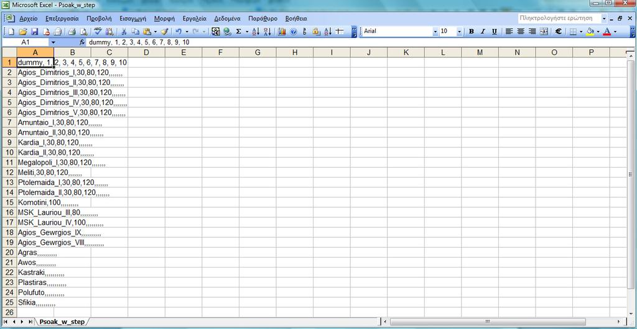Select row 15 header
The image size is (637, 329).
coord(9,202)
